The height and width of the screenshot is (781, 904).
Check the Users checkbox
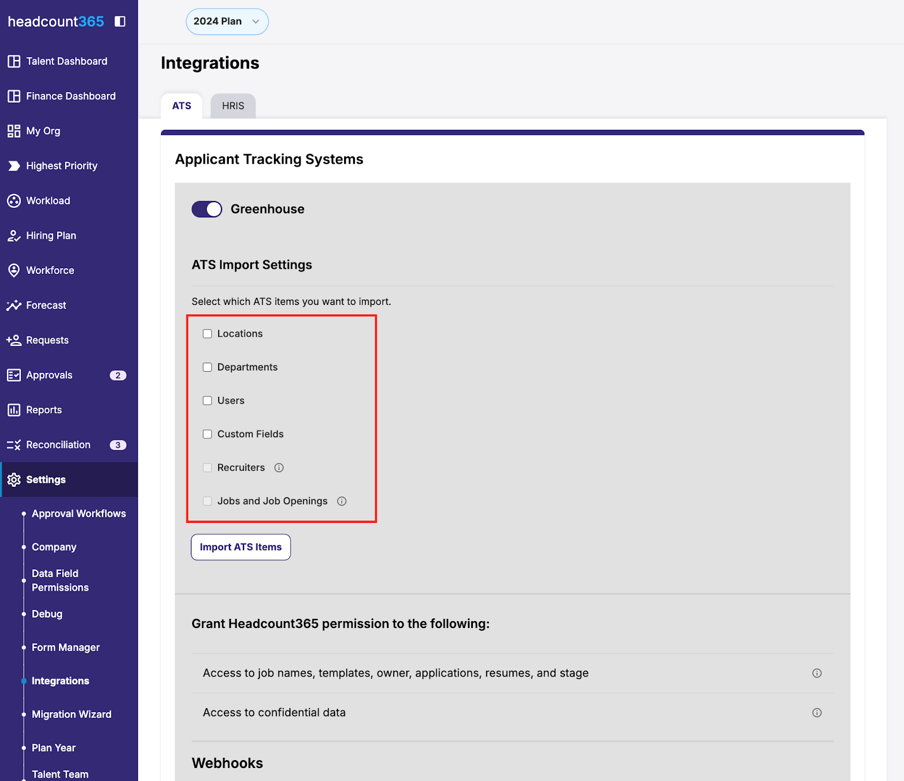(207, 400)
